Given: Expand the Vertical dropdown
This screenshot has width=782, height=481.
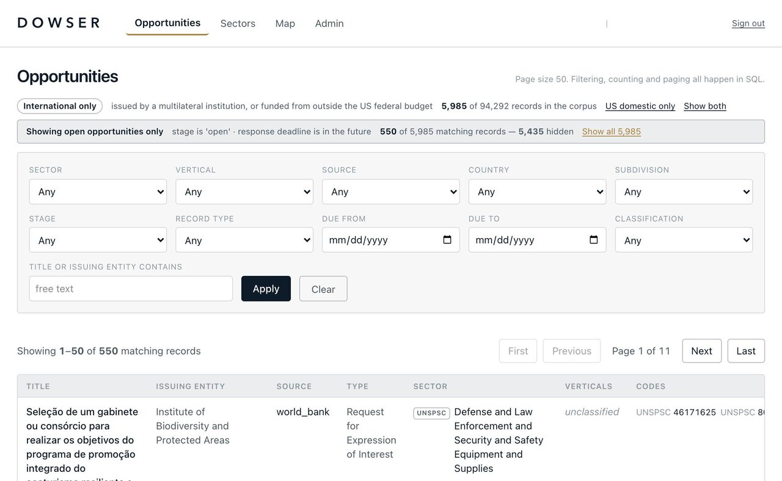Looking at the screenshot, I should click(x=244, y=192).
